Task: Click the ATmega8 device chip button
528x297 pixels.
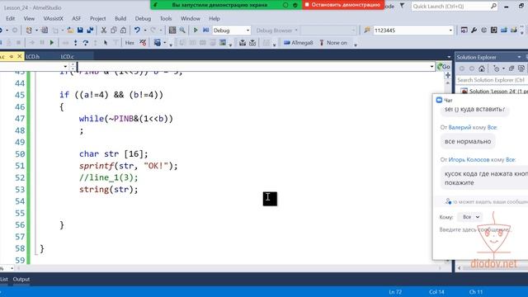Action: click(299, 43)
